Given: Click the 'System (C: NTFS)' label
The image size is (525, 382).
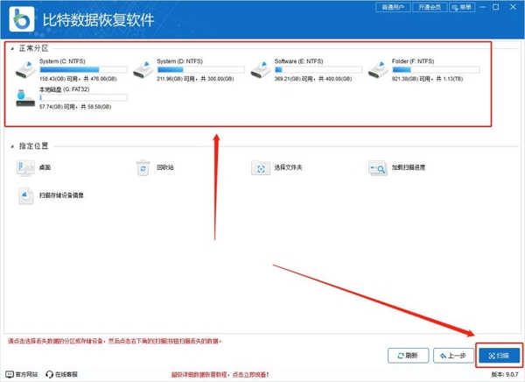Looking at the screenshot, I should click(x=62, y=61).
